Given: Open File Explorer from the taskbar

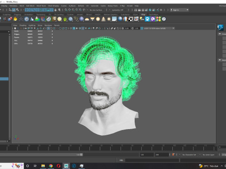Looking at the screenshot, I should [x=43, y=166].
